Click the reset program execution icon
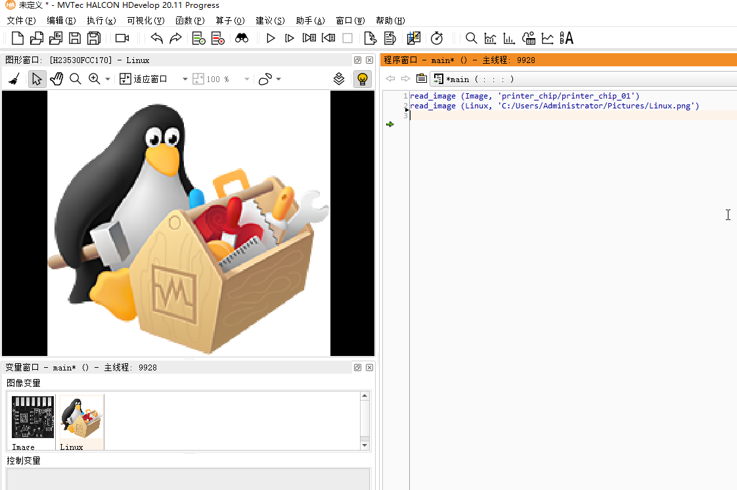737x490 pixels. tap(370, 38)
